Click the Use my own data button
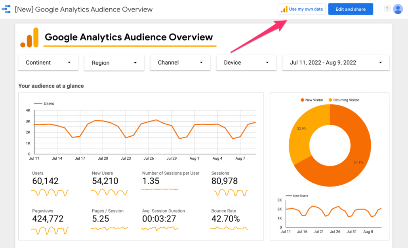 click(x=301, y=9)
